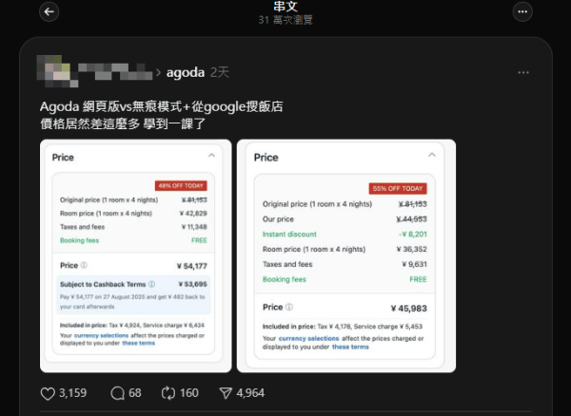Click the Price info icon in left image
The width and height of the screenshot is (571, 416).
(84, 265)
